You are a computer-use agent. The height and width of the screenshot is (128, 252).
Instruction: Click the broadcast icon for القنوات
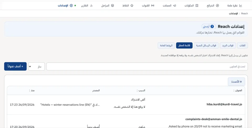tap(153, 6)
